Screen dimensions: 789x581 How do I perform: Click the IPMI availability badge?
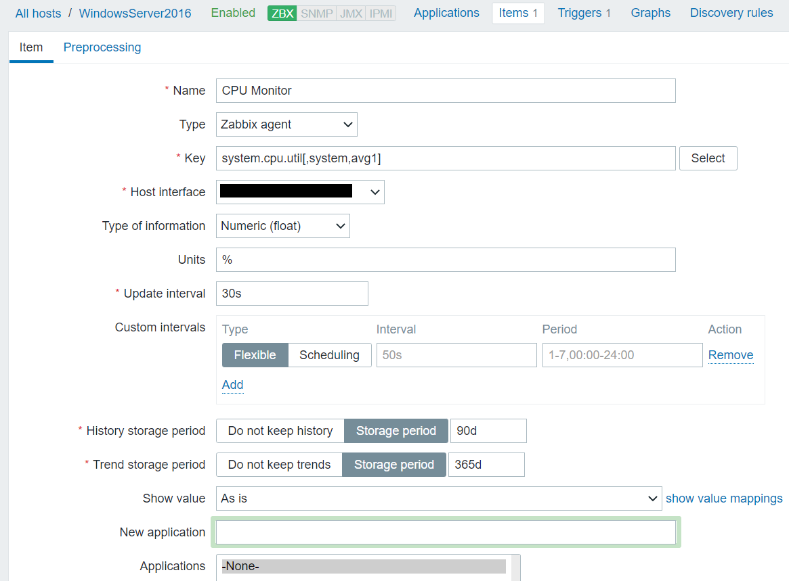click(381, 14)
